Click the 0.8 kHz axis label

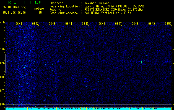(x=2, y=77)
